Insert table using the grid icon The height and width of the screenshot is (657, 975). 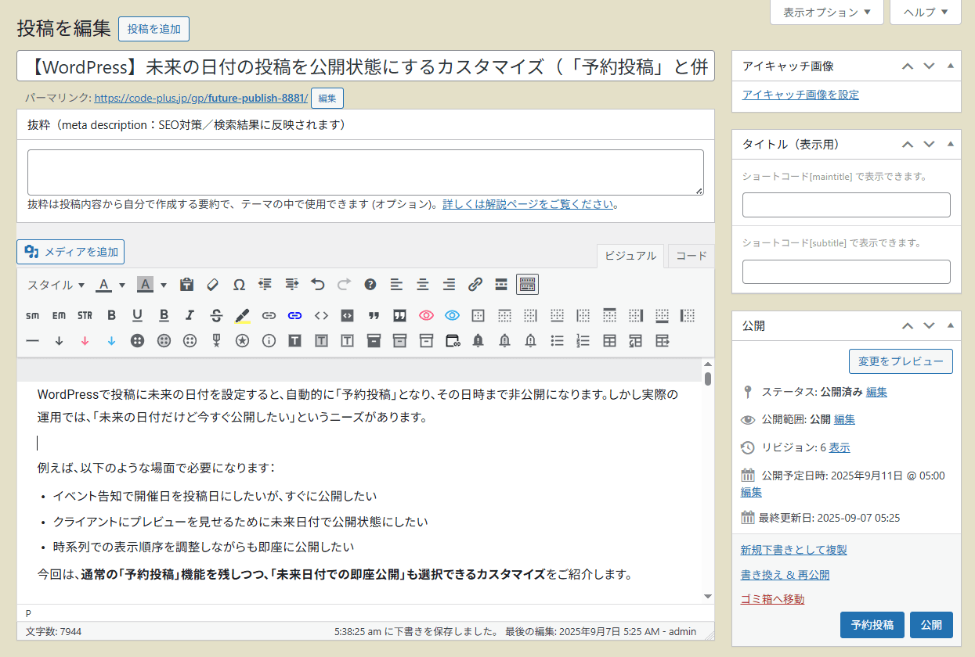click(x=609, y=341)
